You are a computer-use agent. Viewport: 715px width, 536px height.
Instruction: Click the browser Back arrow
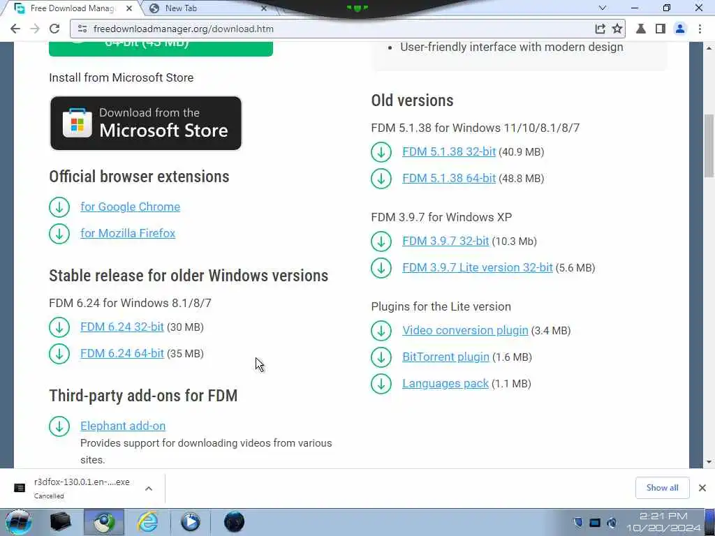coord(15,29)
